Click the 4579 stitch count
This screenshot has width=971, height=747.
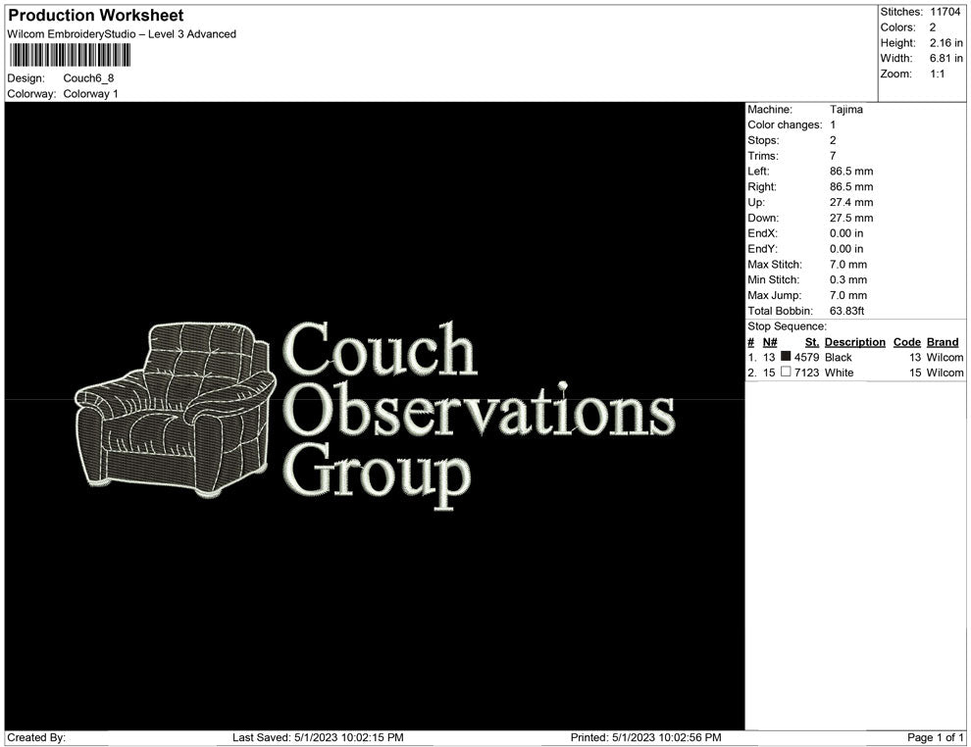(x=807, y=358)
